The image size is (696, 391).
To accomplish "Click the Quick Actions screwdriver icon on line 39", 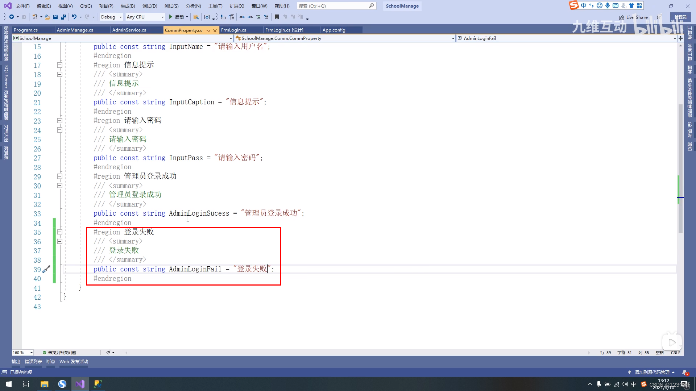I will click(x=46, y=269).
